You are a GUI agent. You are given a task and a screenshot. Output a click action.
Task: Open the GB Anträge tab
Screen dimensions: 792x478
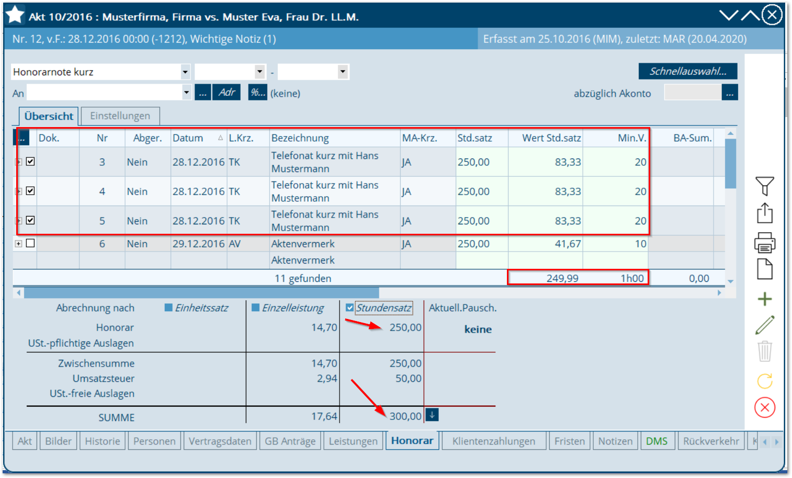tap(290, 441)
